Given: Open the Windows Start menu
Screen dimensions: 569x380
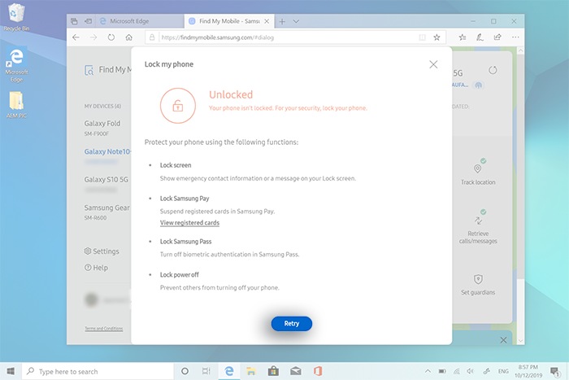Looking at the screenshot, I should pos(11,371).
